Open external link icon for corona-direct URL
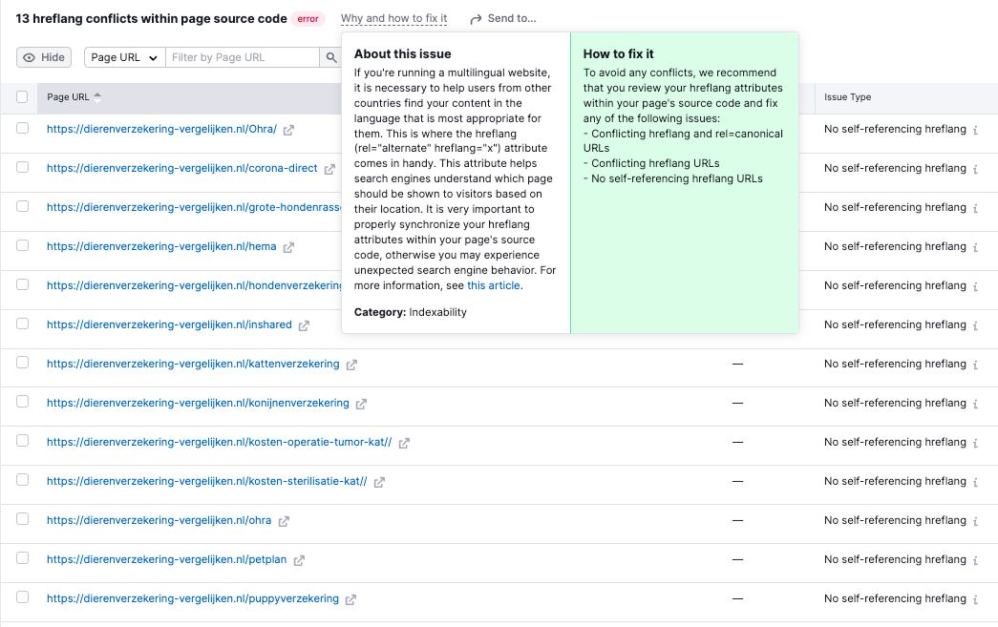Viewport: 998px width, 627px height. [x=329, y=169]
